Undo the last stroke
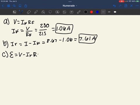Viewport: 140px width, 105px height. [114, 6]
